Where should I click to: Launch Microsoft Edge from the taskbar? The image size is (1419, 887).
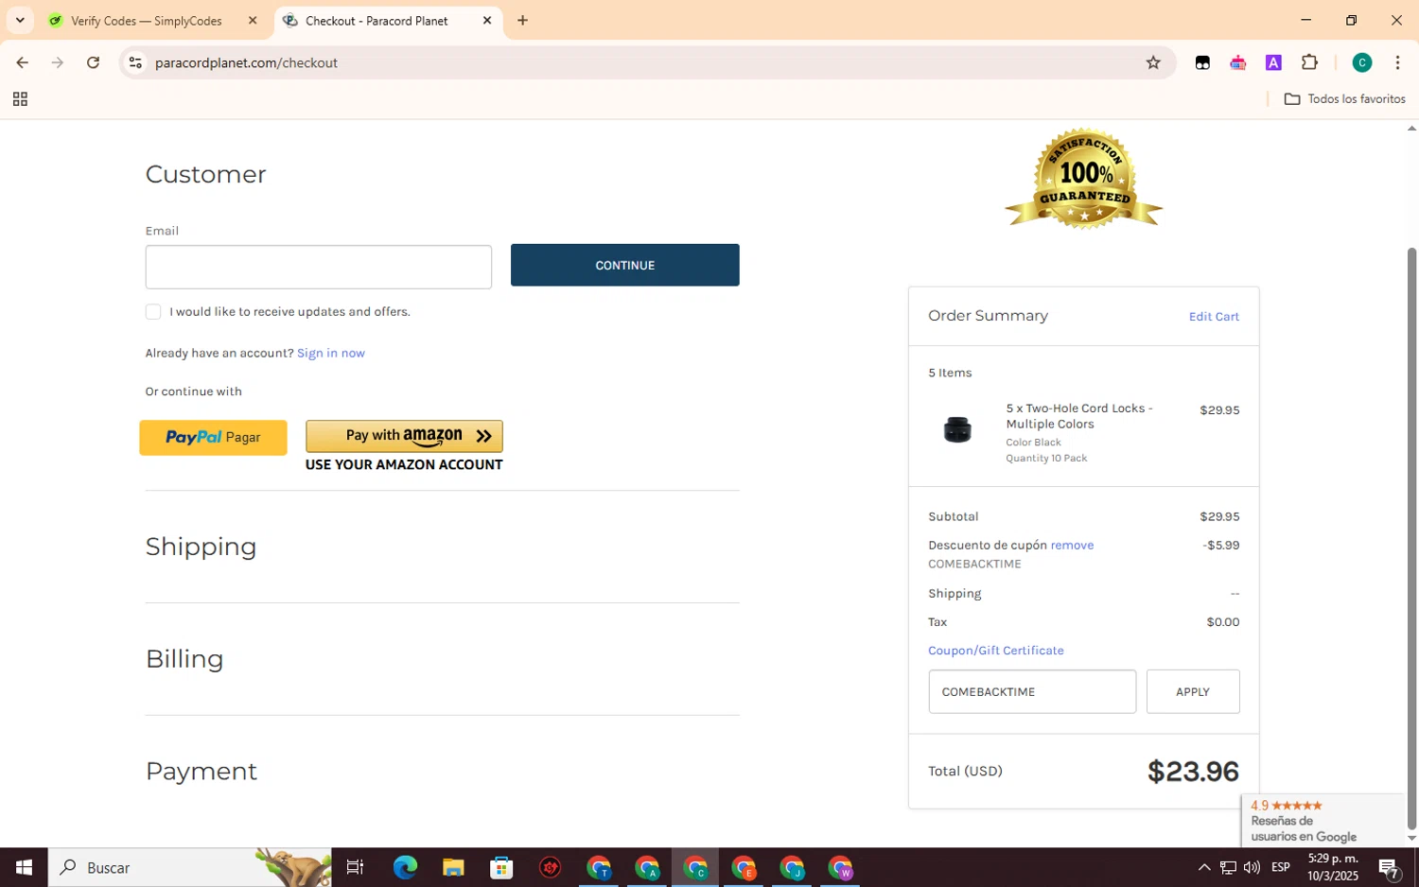(x=405, y=867)
